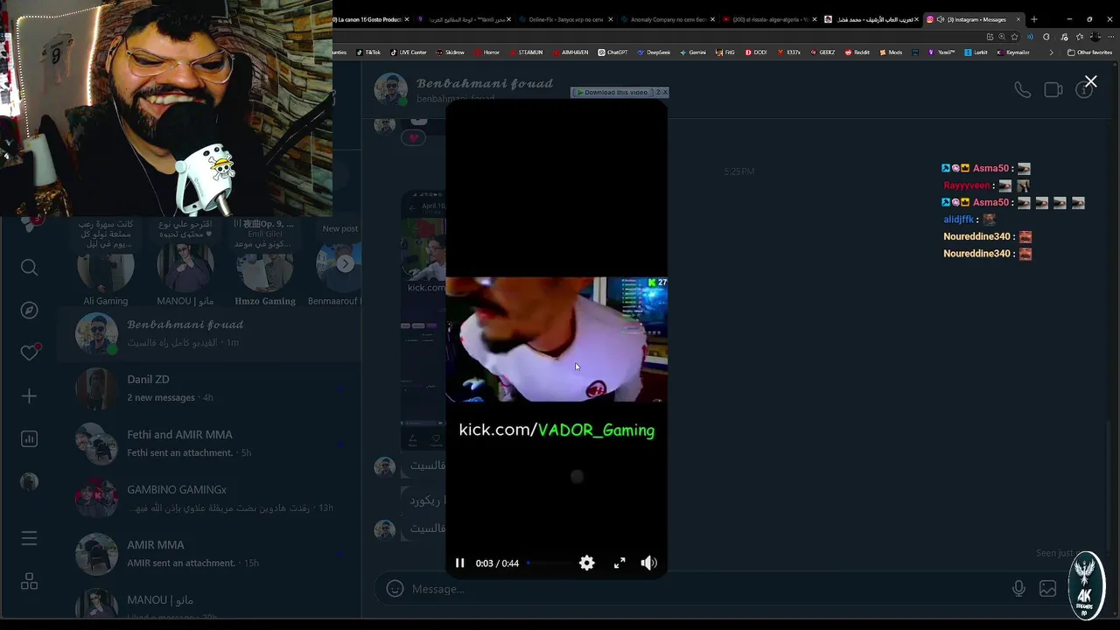Open the DeepSeek bookmark
Viewport: 1120px width, 630px height.
(x=654, y=52)
